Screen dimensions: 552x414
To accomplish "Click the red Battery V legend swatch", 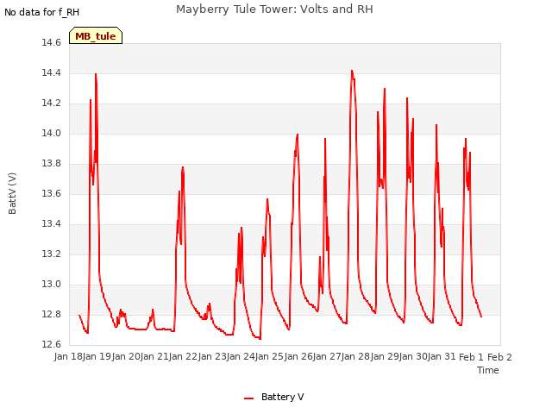I will click(249, 398).
